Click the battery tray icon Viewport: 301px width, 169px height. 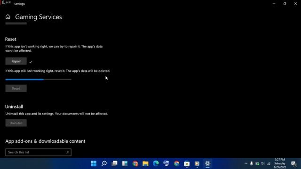click(x=257, y=164)
